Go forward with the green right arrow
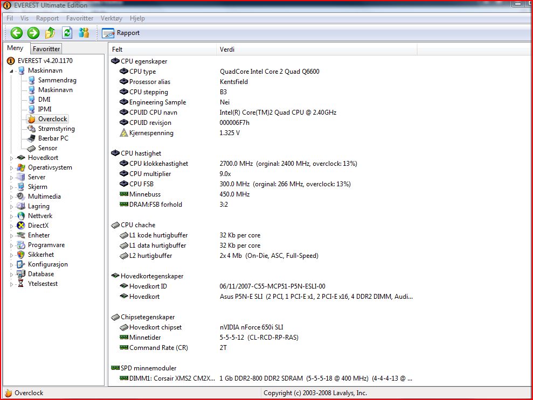The width and height of the screenshot is (533, 400). [33, 33]
